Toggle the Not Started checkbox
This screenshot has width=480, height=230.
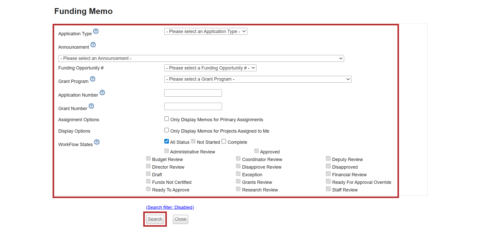[193, 141]
